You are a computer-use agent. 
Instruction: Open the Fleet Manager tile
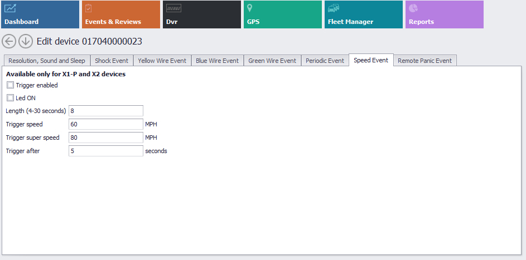pyautogui.click(x=363, y=14)
